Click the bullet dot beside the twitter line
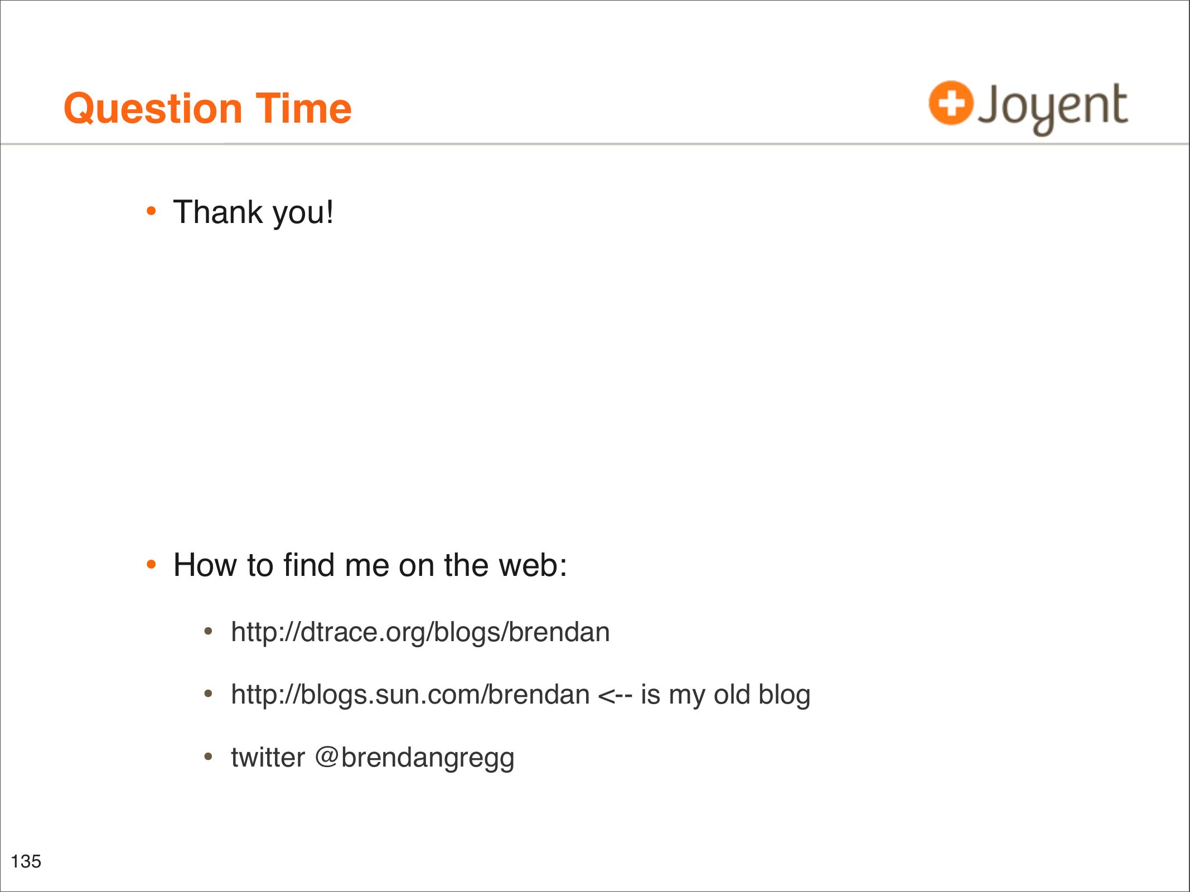1190x892 pixels. pos(209,757)
